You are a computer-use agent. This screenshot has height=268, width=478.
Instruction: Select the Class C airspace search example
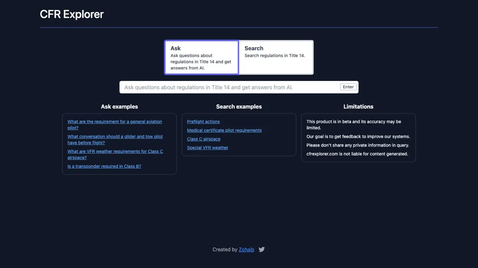(x=204, y=139)
